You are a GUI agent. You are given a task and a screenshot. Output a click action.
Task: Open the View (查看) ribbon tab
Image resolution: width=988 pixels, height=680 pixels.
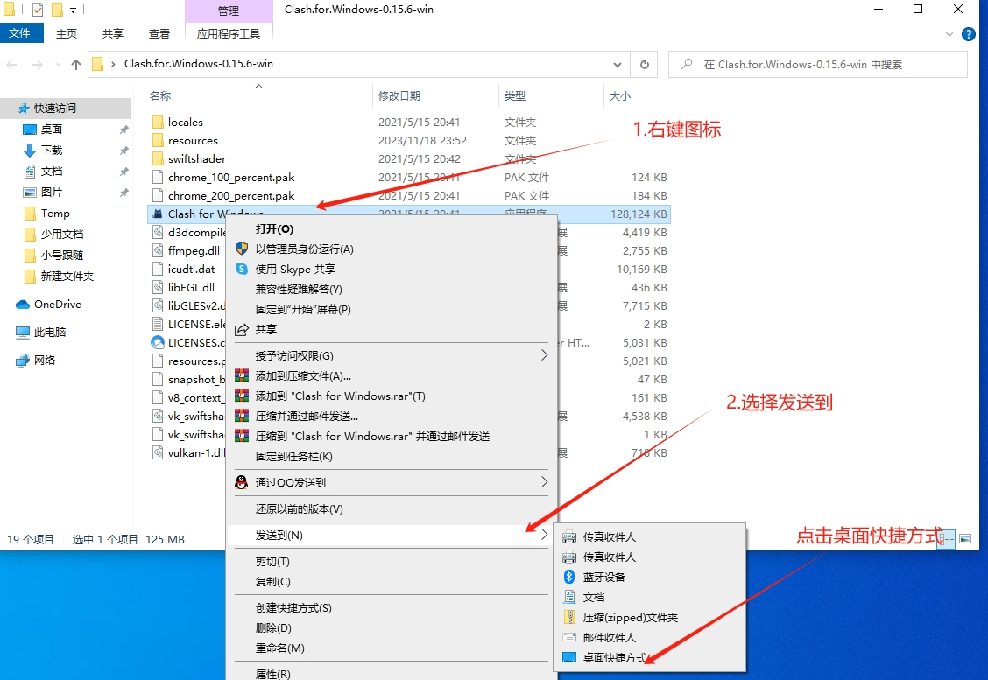click(159, 34)
